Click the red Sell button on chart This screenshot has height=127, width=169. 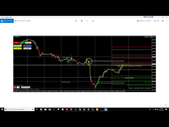(x=16, y=43)
